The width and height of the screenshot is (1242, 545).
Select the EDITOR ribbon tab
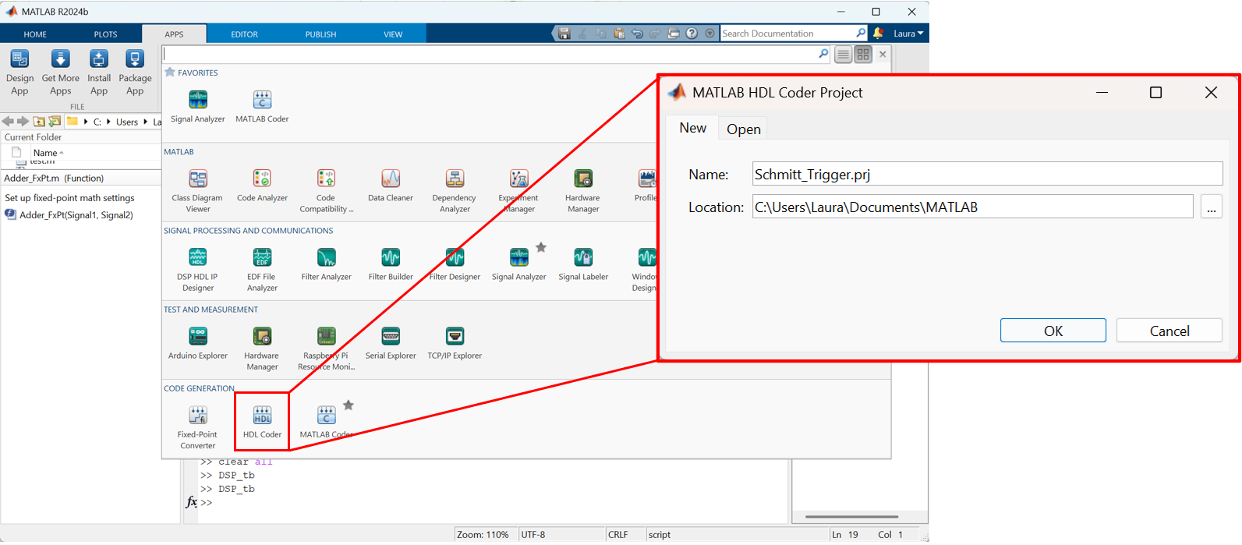pyautogui.click(x=244, y=34)
